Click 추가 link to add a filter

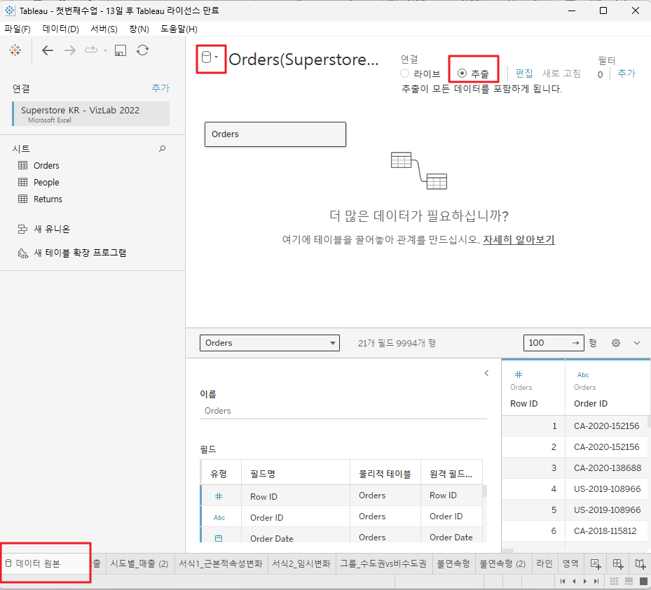tap(626, 73)
